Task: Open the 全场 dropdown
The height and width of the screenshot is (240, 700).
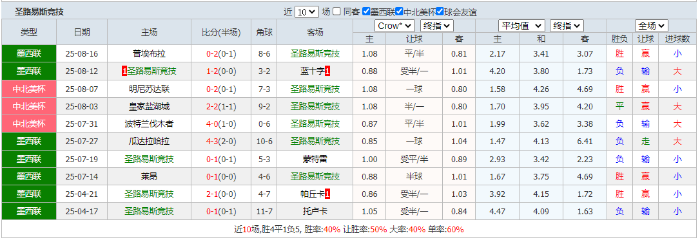Action: (x=652, y=26)
